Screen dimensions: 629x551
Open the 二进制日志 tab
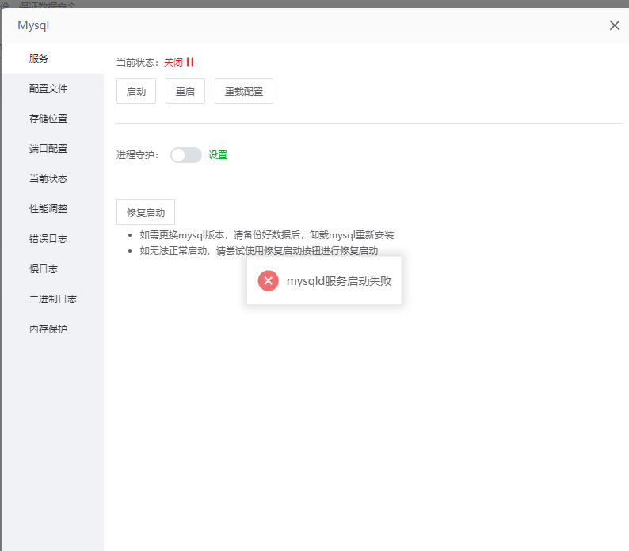(52, 298)
